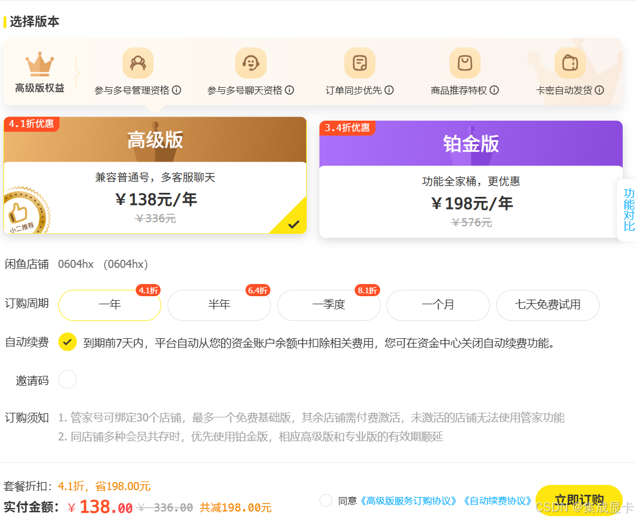Viewport: 636px width, 519px height.
Task: Click the 共减198.00元 discount text
Action: click(236, 507)
